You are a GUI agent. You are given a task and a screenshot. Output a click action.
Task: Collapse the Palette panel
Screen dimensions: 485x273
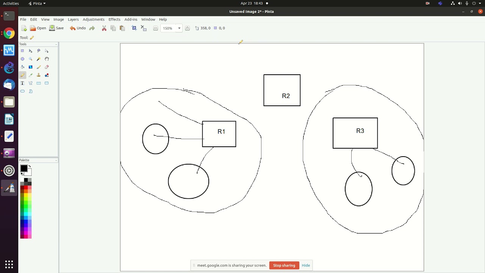[56, 160]
